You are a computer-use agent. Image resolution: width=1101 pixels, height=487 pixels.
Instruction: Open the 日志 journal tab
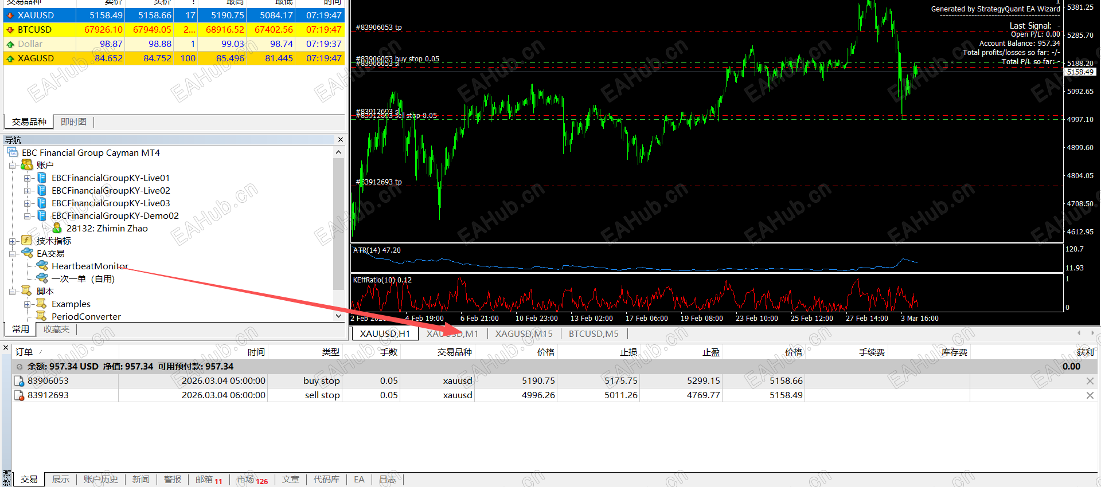[388, 480]
